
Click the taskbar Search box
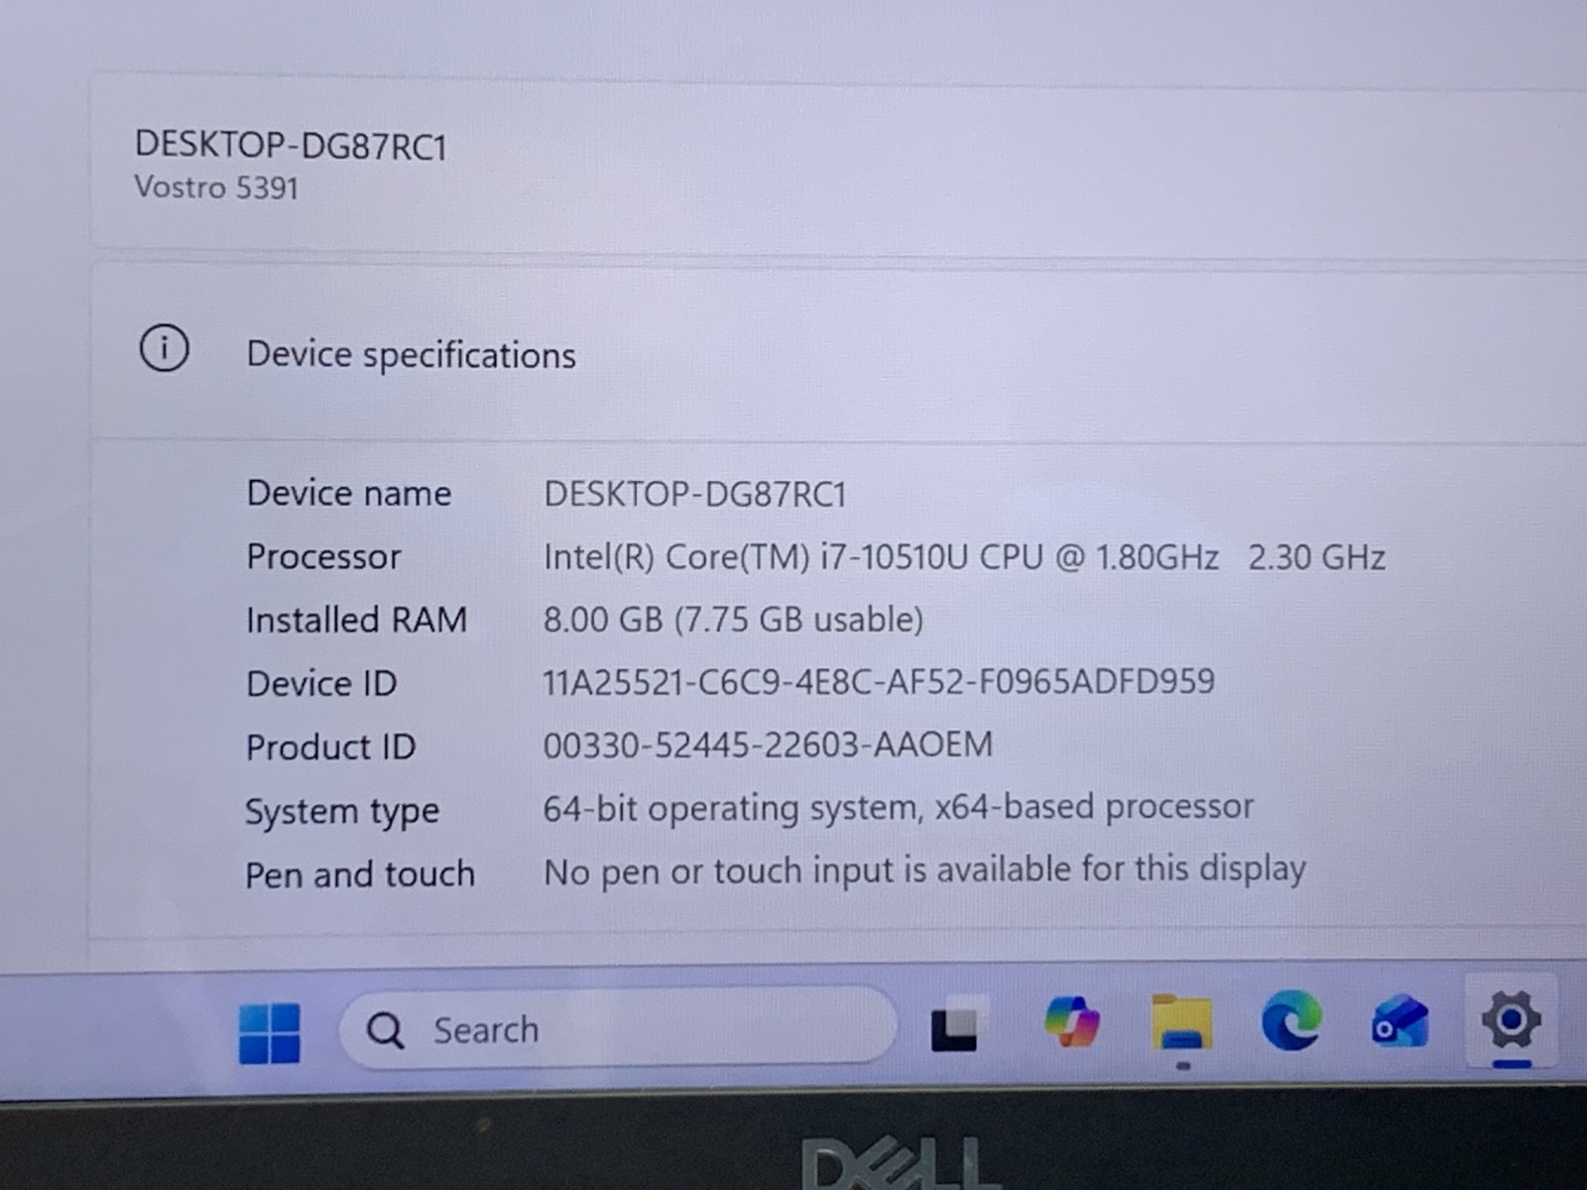point(618,1029)
